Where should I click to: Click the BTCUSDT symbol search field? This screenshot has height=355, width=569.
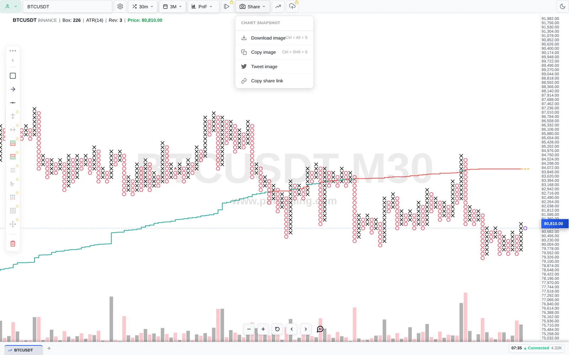click(68, 6)
